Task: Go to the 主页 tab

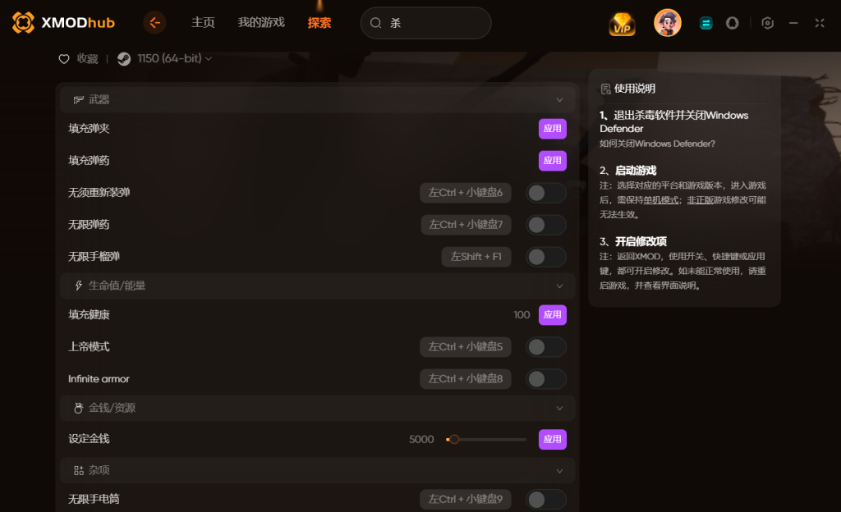Action: tap(203, 22)
